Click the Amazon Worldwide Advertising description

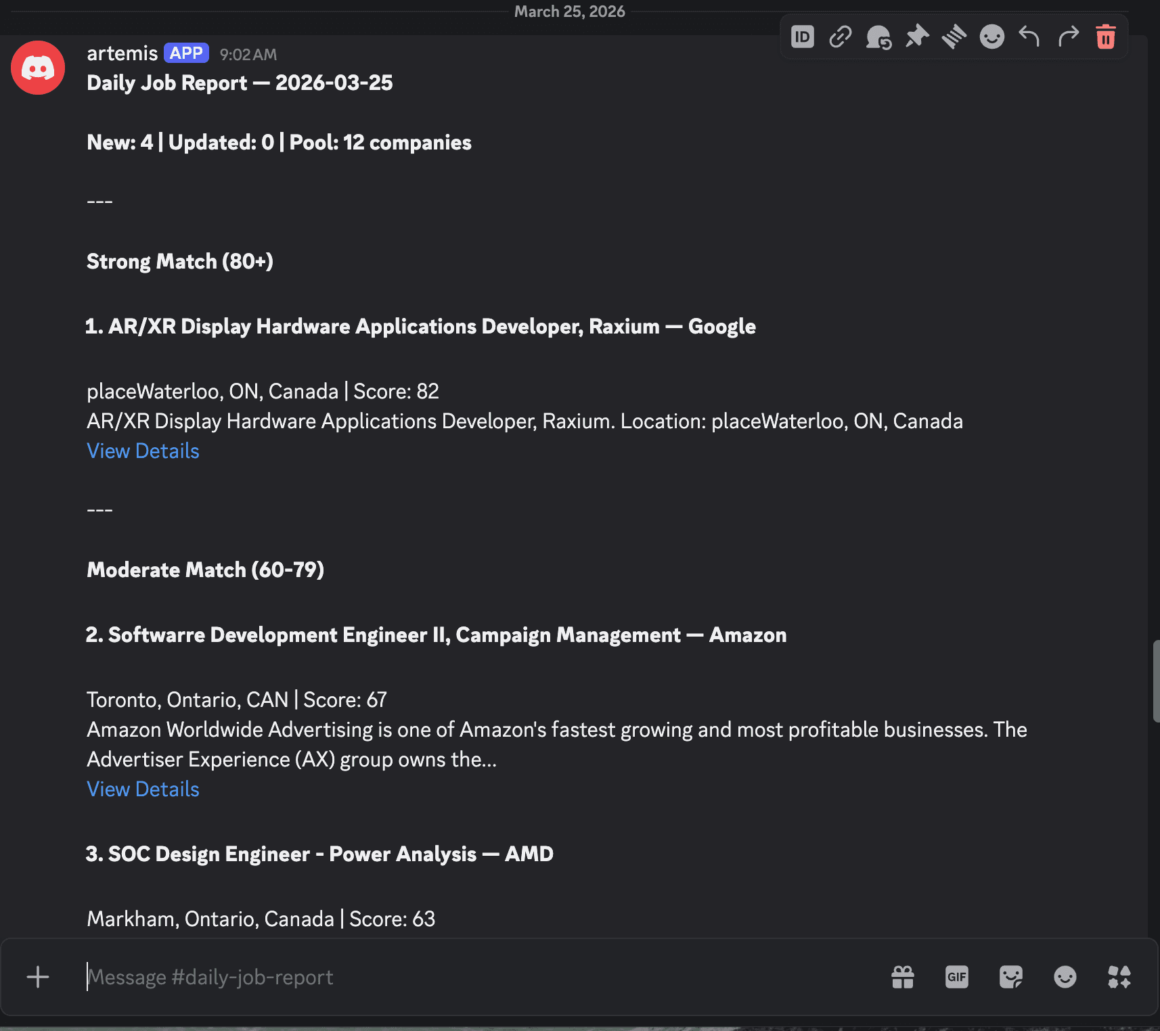(557, 744)
